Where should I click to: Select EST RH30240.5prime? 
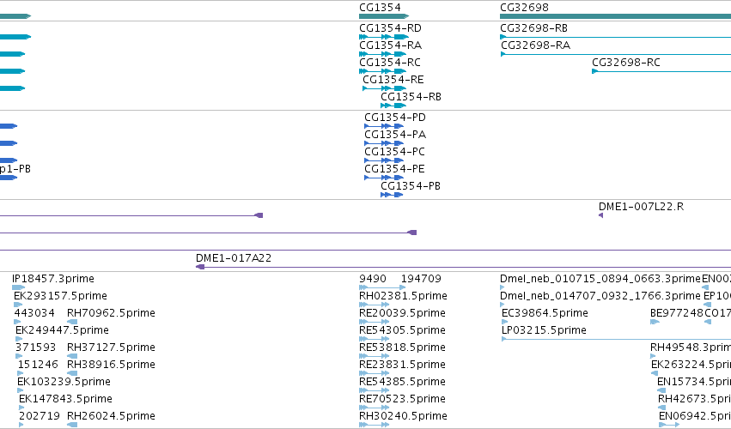(x=403, y=416)
